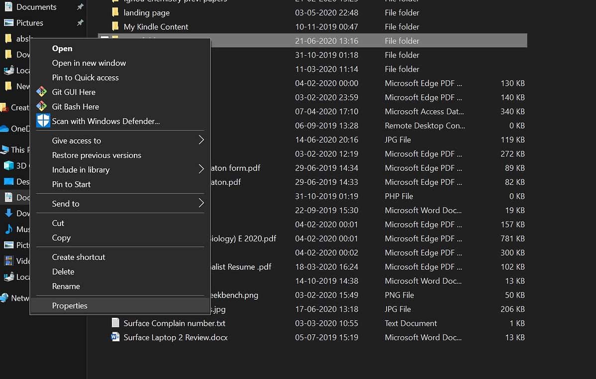Expand the Give access to submenu
This screenshot has height=379, width=596.
pos(76,141)
